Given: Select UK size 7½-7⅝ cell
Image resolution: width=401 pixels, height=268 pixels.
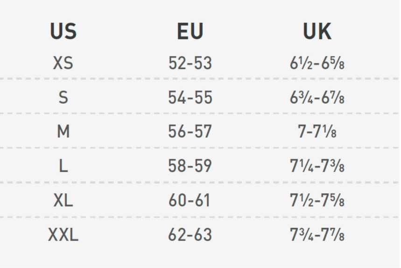Looking at the screenshot, I should [317, 200].
